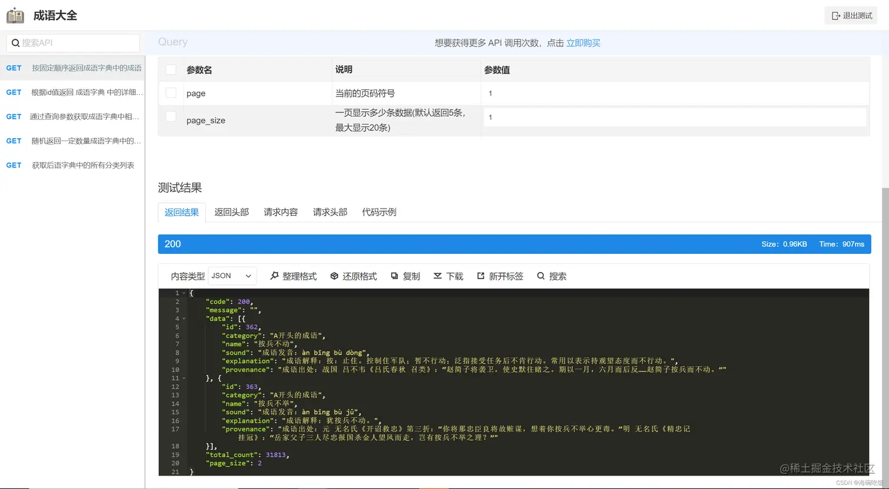Collapse JSON fold arrow at line 1
The height and width of the screenshot is (489, 889).
tap(184, 293)
